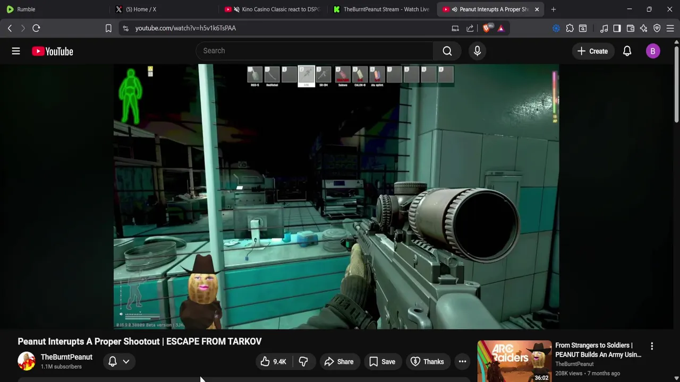Open more actions ellipsis under video
Screen dimensions: 680x382
462,362
